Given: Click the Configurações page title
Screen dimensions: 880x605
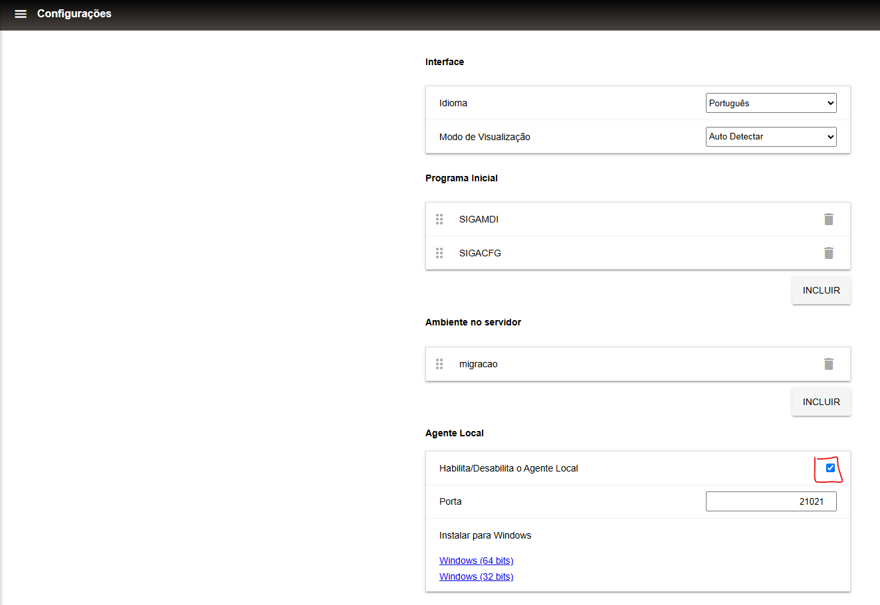Looking at the screenshot, I should pyautogui.click(x=74, y=14).
